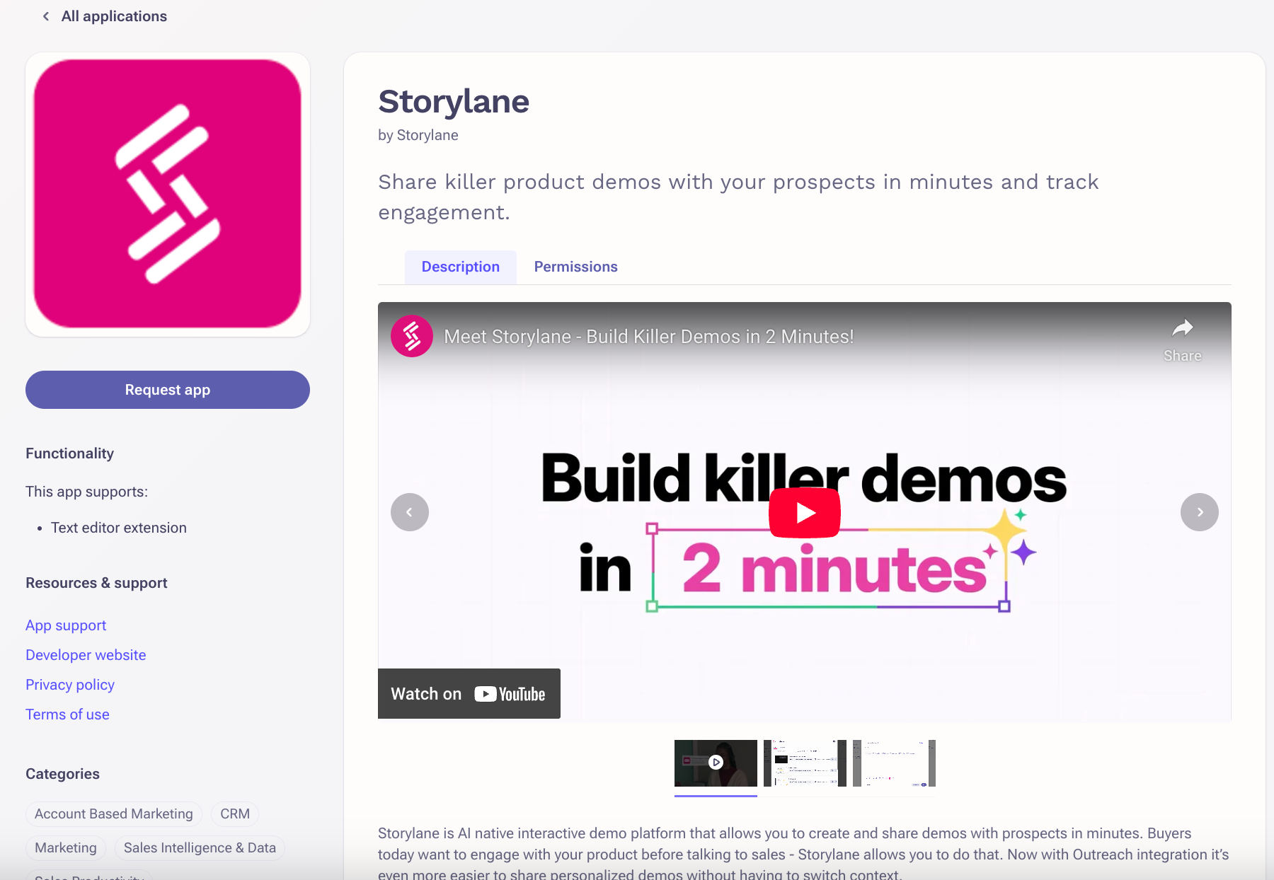Click the Share arrow icon on video
1274x880 pixels.
[1183, 328]
